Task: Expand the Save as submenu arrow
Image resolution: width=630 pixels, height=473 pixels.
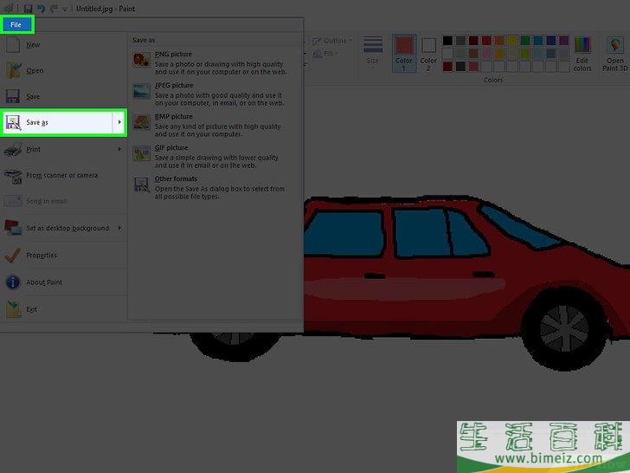Action: (x=119, y=123)
